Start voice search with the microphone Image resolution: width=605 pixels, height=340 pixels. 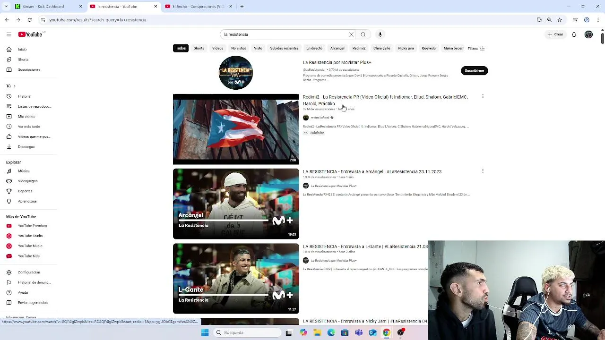point(380,34)
